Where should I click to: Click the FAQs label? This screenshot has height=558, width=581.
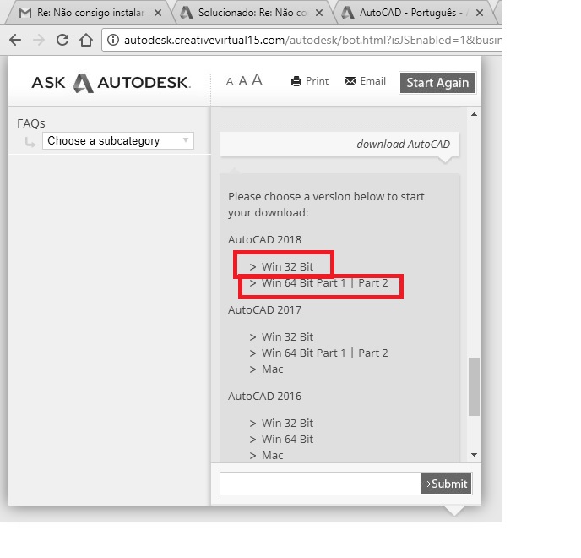click(x=31, y=123)
